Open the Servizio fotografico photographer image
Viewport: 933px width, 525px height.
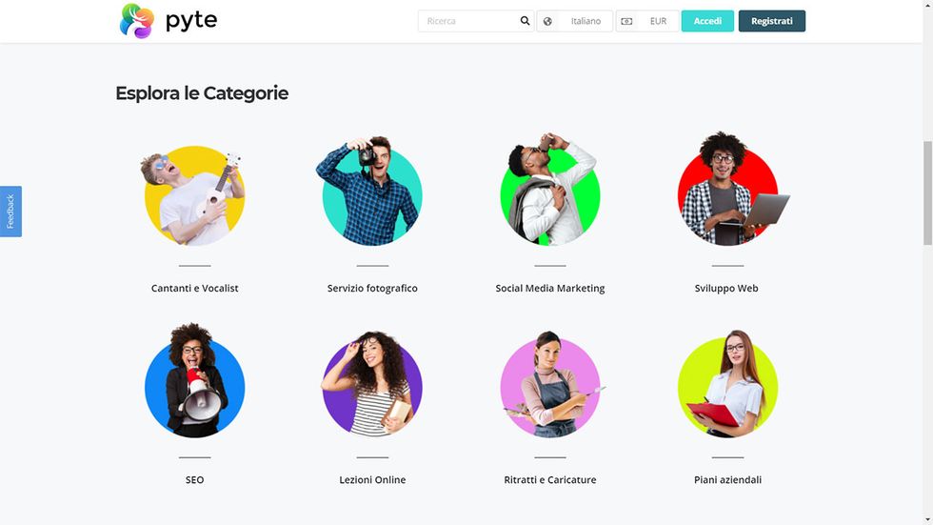pyautogui.click(x=372, y=191)
